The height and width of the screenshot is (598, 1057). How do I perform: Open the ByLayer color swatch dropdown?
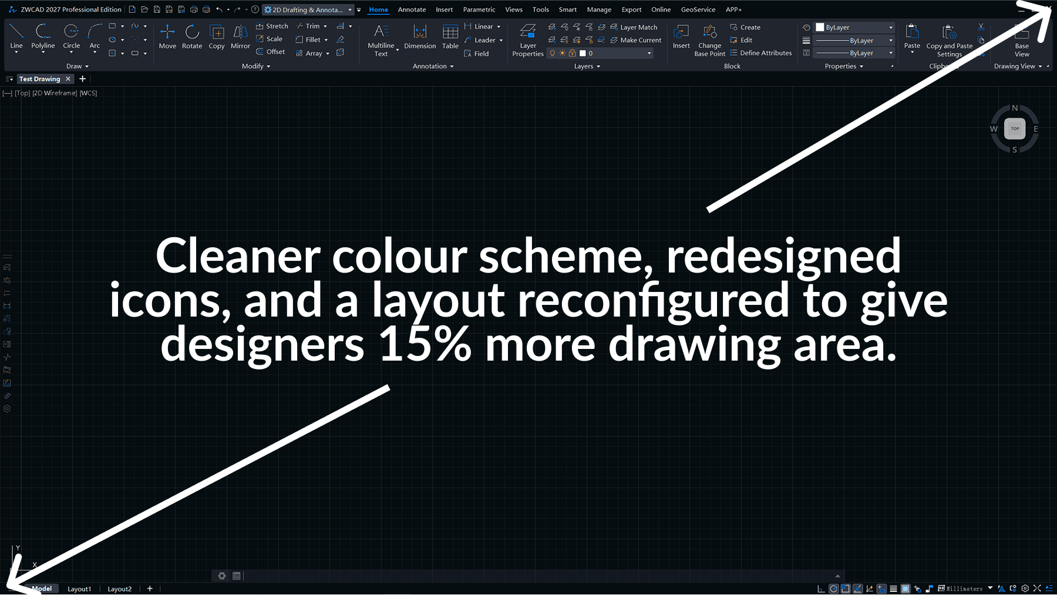pos(890,28)
